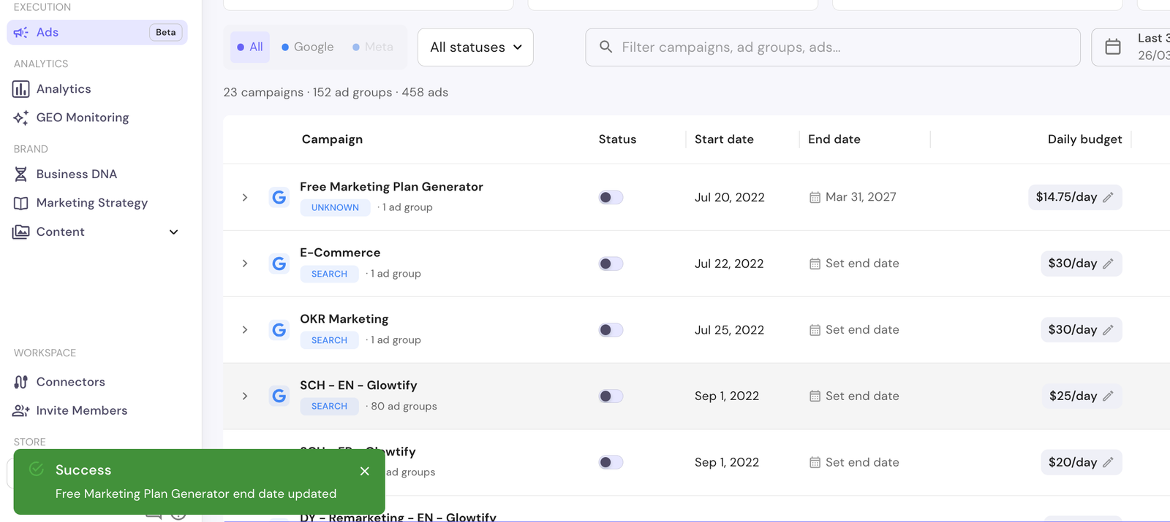This screenshot has width=1170, height=522.
Task: Click Jul 25, 2022 start date
Action: pyautogui.click(x=729, y=330)
